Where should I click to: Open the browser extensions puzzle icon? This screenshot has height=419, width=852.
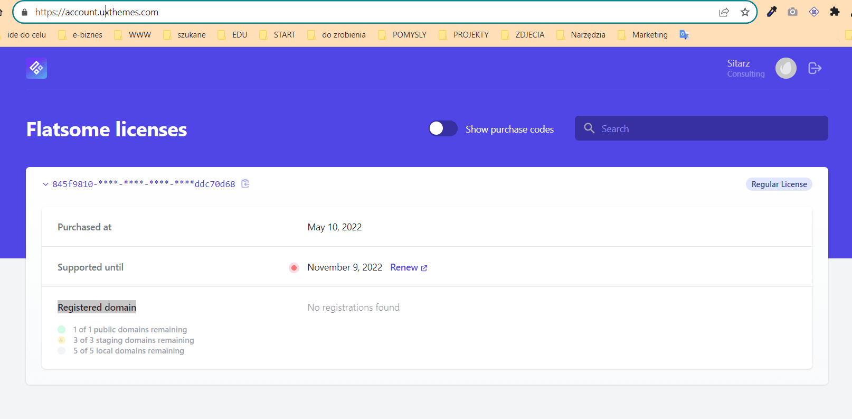(x=835, y=12)
